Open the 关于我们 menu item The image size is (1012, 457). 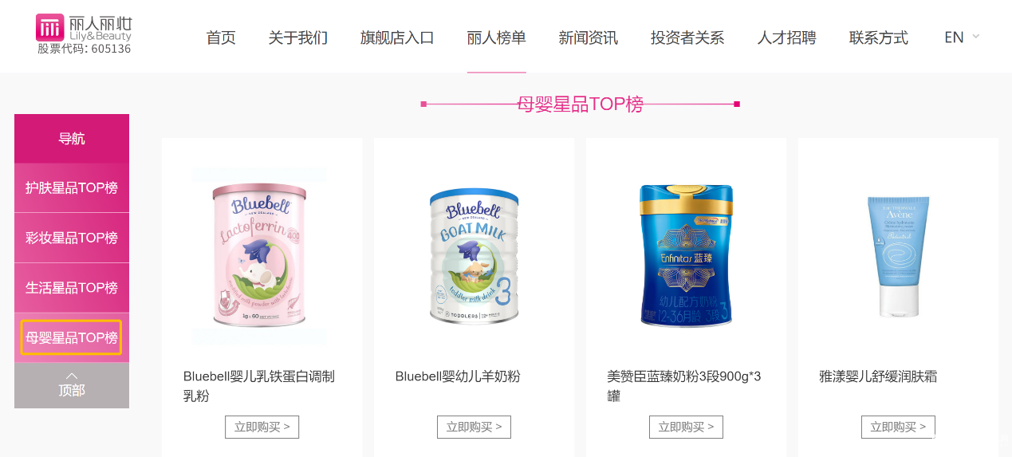pyautogui.click(x=298, y=37)
